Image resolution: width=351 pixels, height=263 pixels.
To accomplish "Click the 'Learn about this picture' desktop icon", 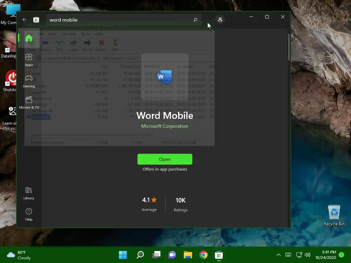I will [9, 119].
